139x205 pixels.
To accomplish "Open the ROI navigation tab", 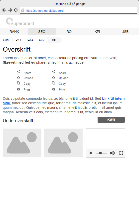I will pyautogui.click(x=69, y=32).
